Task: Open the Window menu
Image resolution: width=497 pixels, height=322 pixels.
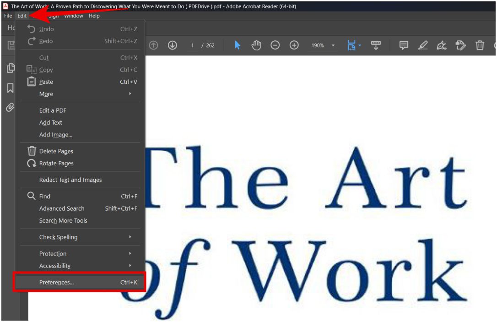Action: point(73,16)
